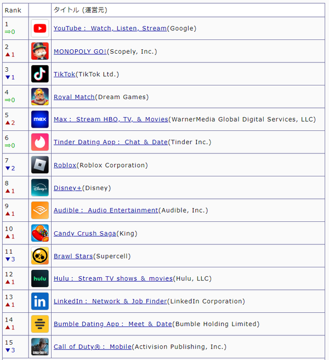Click the (Bumble Holding Limited) publisher text
Image resolution: width=329 pixels, height=360 pixels.
click(x=216, y=324)
